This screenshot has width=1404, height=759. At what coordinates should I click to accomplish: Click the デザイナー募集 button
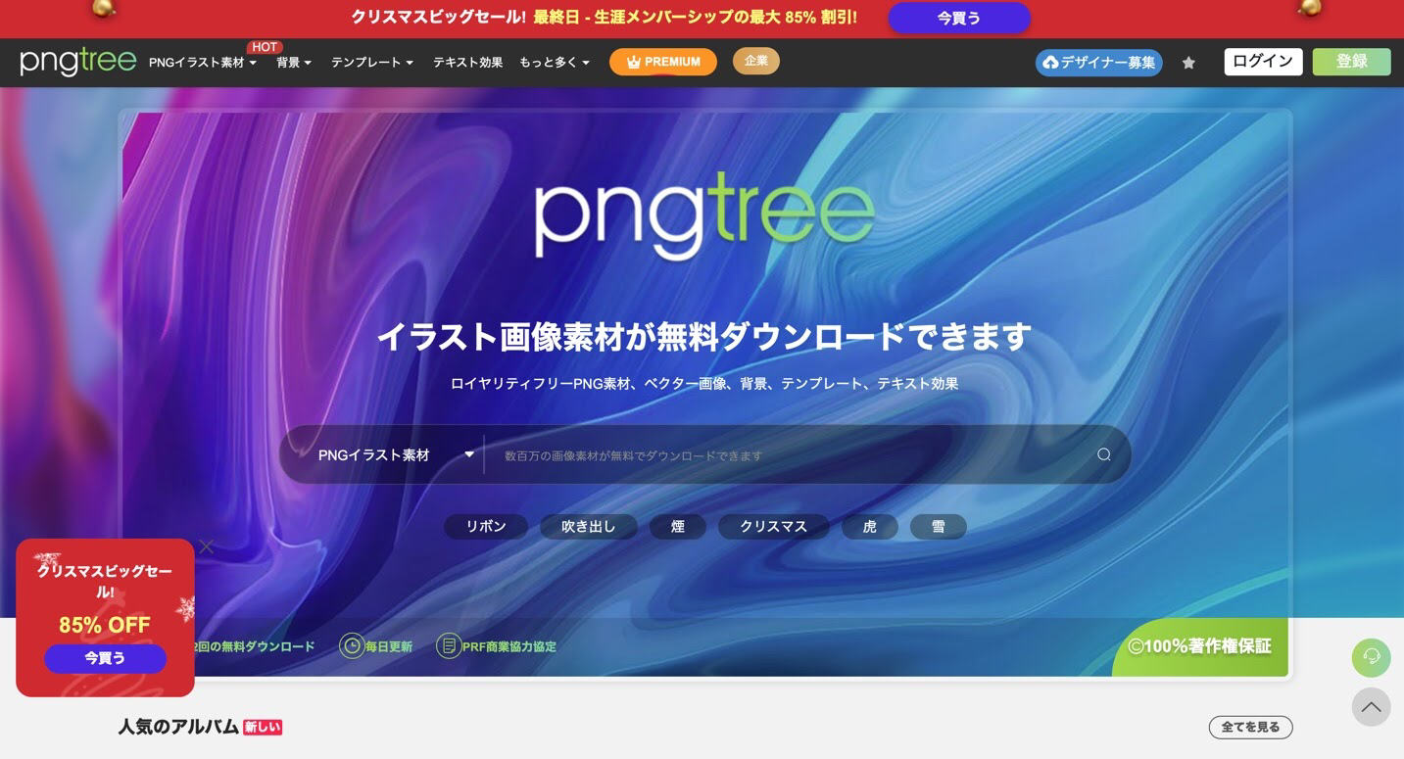(x=1099, y=63)
